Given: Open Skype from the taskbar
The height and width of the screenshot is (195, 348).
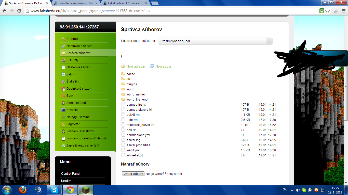Looking at the screenshot, I should point(54,190).
